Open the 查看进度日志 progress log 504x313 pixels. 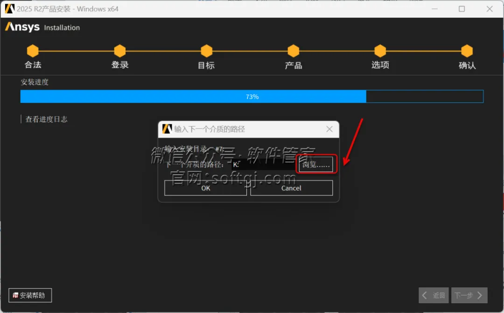point(46,119)
